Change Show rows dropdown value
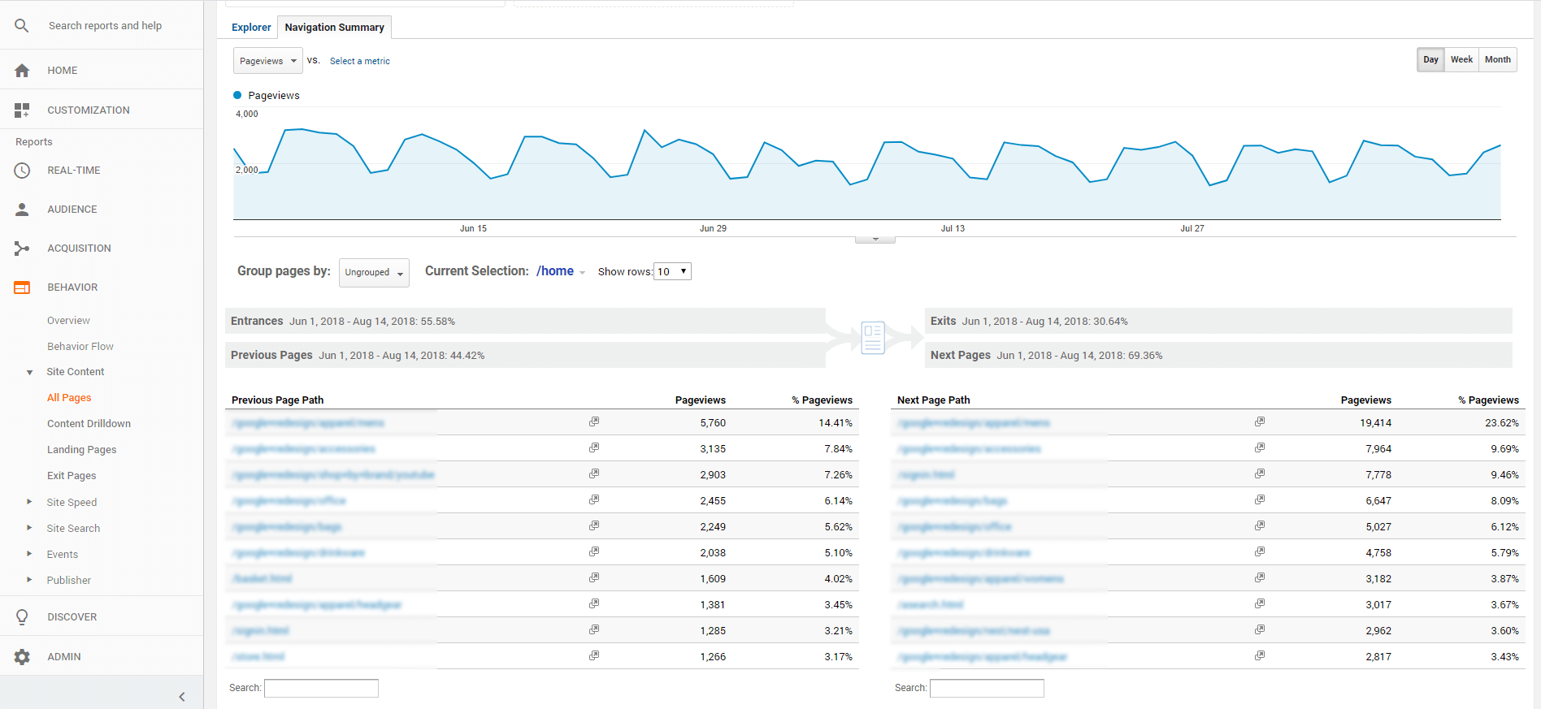Screen dimensions: 1541x709 tap(672, 271)
